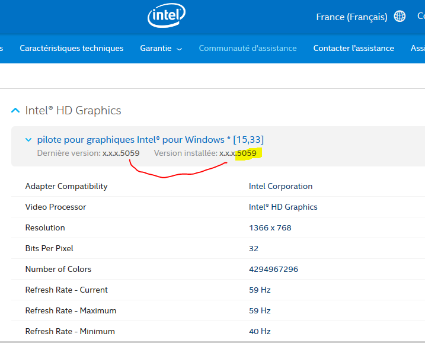The width and height of the screenshot is (425, 343).
Task: Select Refresh Rate - Minimum label
Action: pyautogui.click(x=70, y=331)
